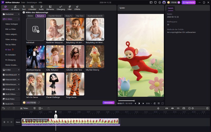Enter fullscreen preview in player
211x132 pixels.
tap(163, 103)
